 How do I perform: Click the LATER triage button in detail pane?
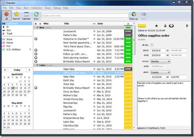(142, 26)
